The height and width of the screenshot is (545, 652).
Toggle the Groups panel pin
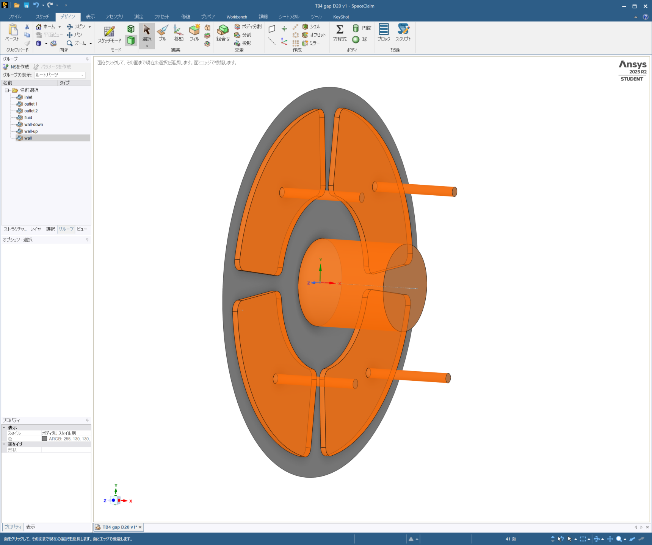87,59
